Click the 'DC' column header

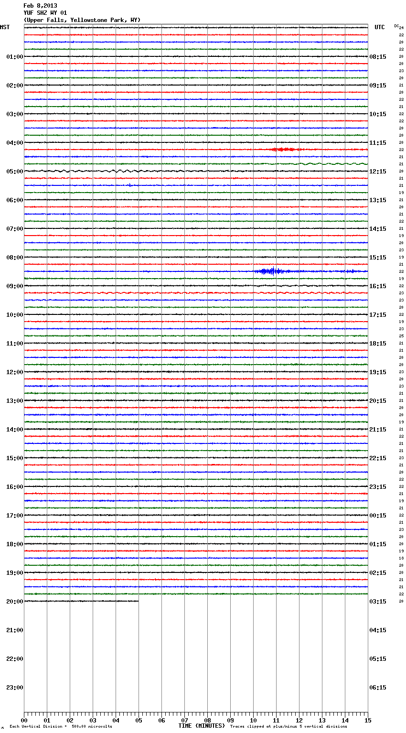pyautogui.click(x=396, y=26)
